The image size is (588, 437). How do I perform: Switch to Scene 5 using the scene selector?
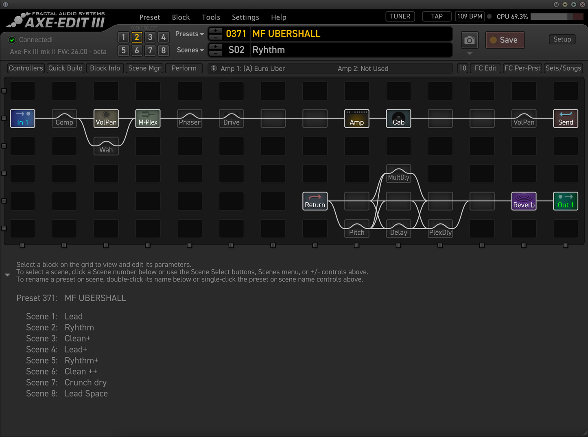(x=123, y=50)
